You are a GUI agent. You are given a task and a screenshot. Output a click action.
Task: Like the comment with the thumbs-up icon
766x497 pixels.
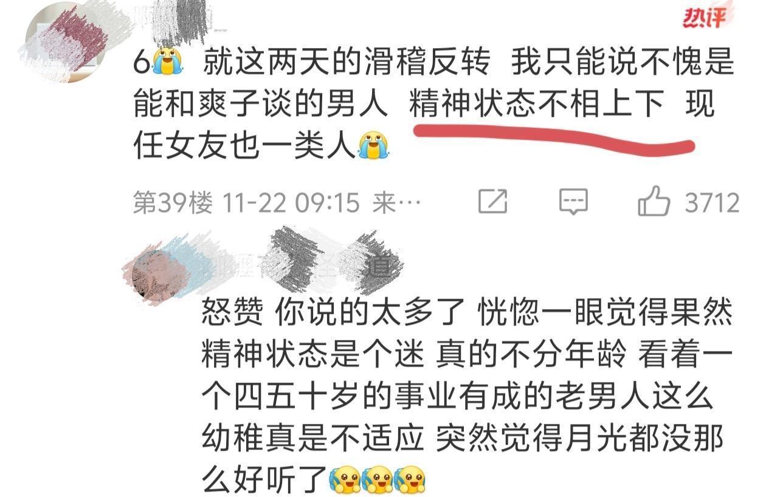tap(654, 201)
